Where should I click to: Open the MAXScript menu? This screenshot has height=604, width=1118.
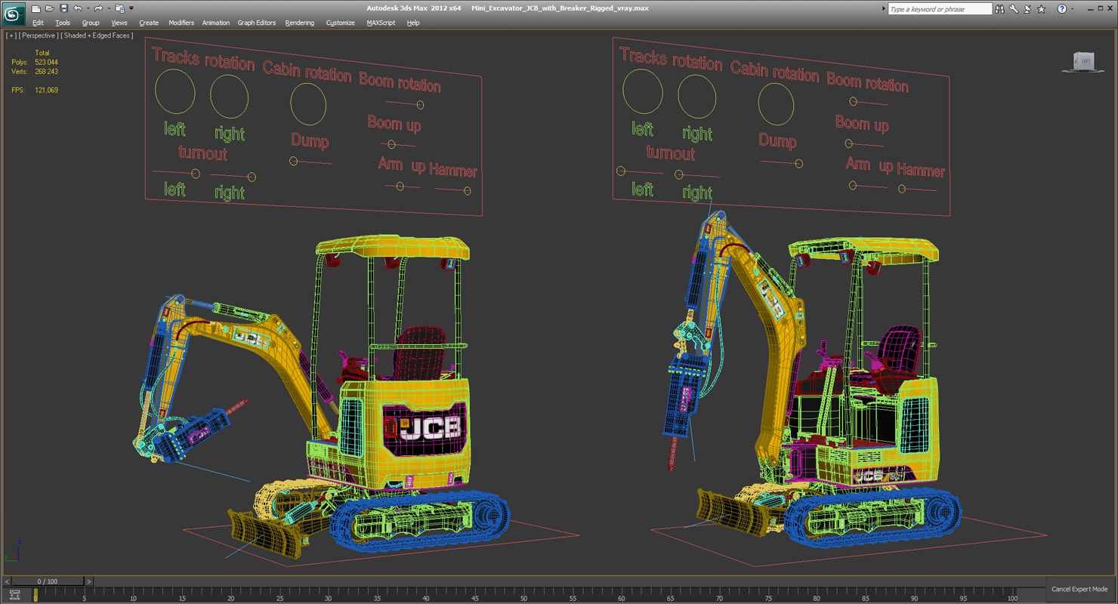point(381,23)
